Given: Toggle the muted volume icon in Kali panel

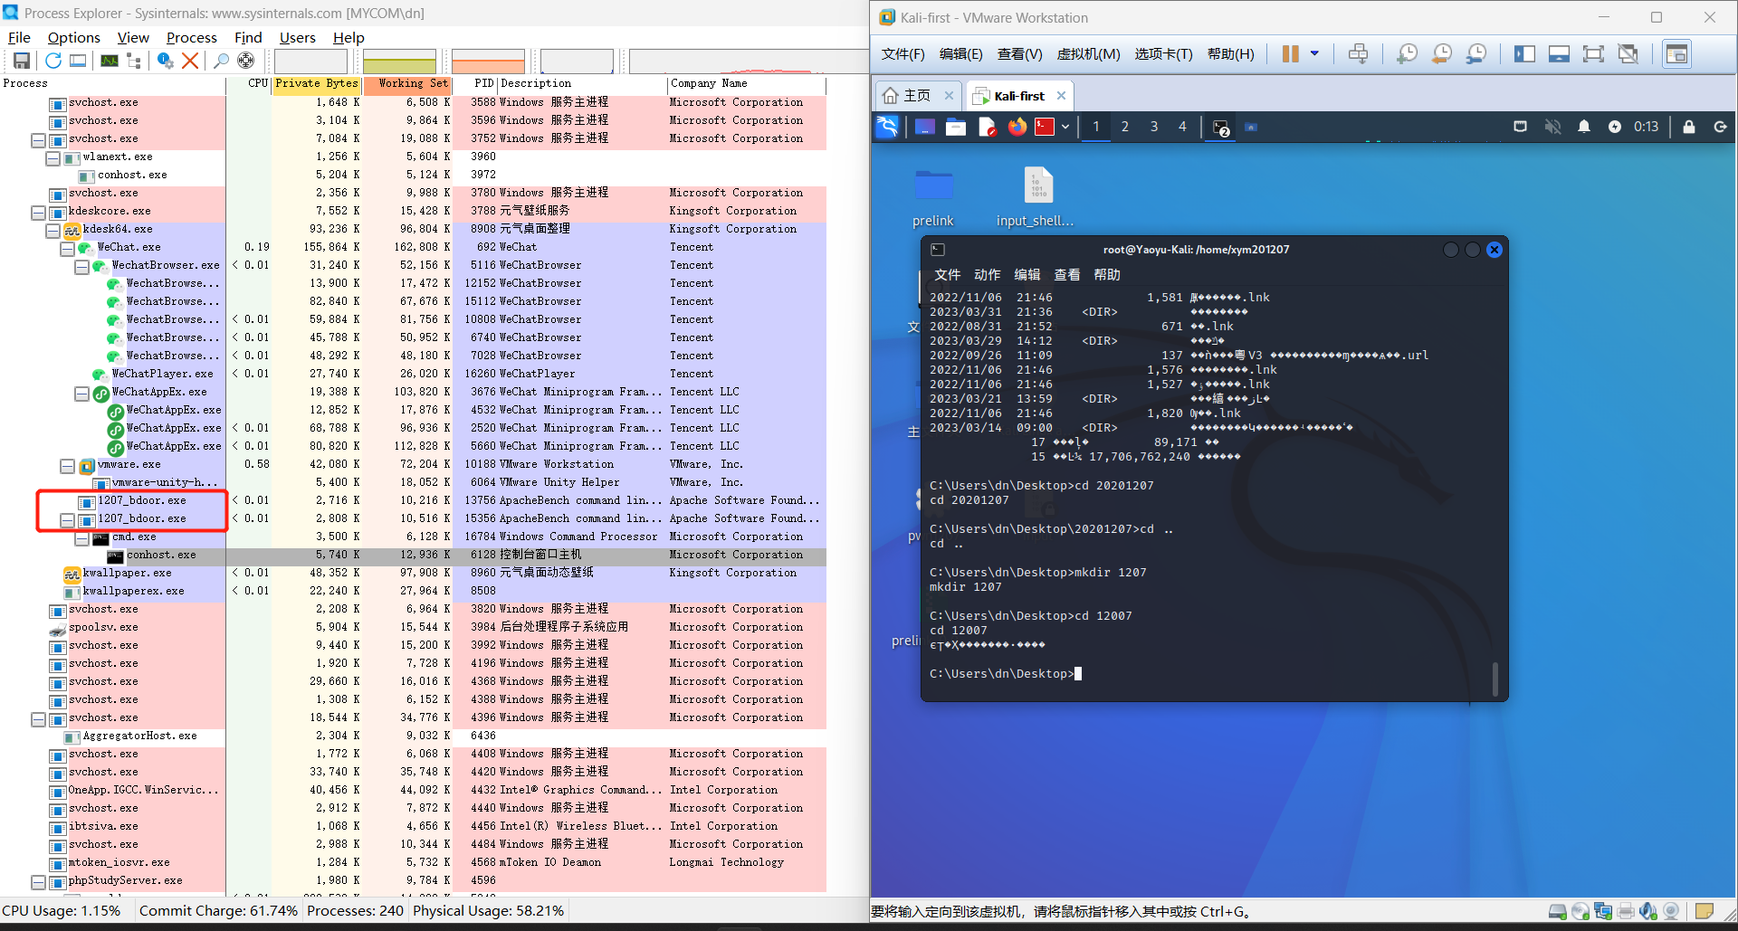Looking at the screenshot, I should point(1552,127).
